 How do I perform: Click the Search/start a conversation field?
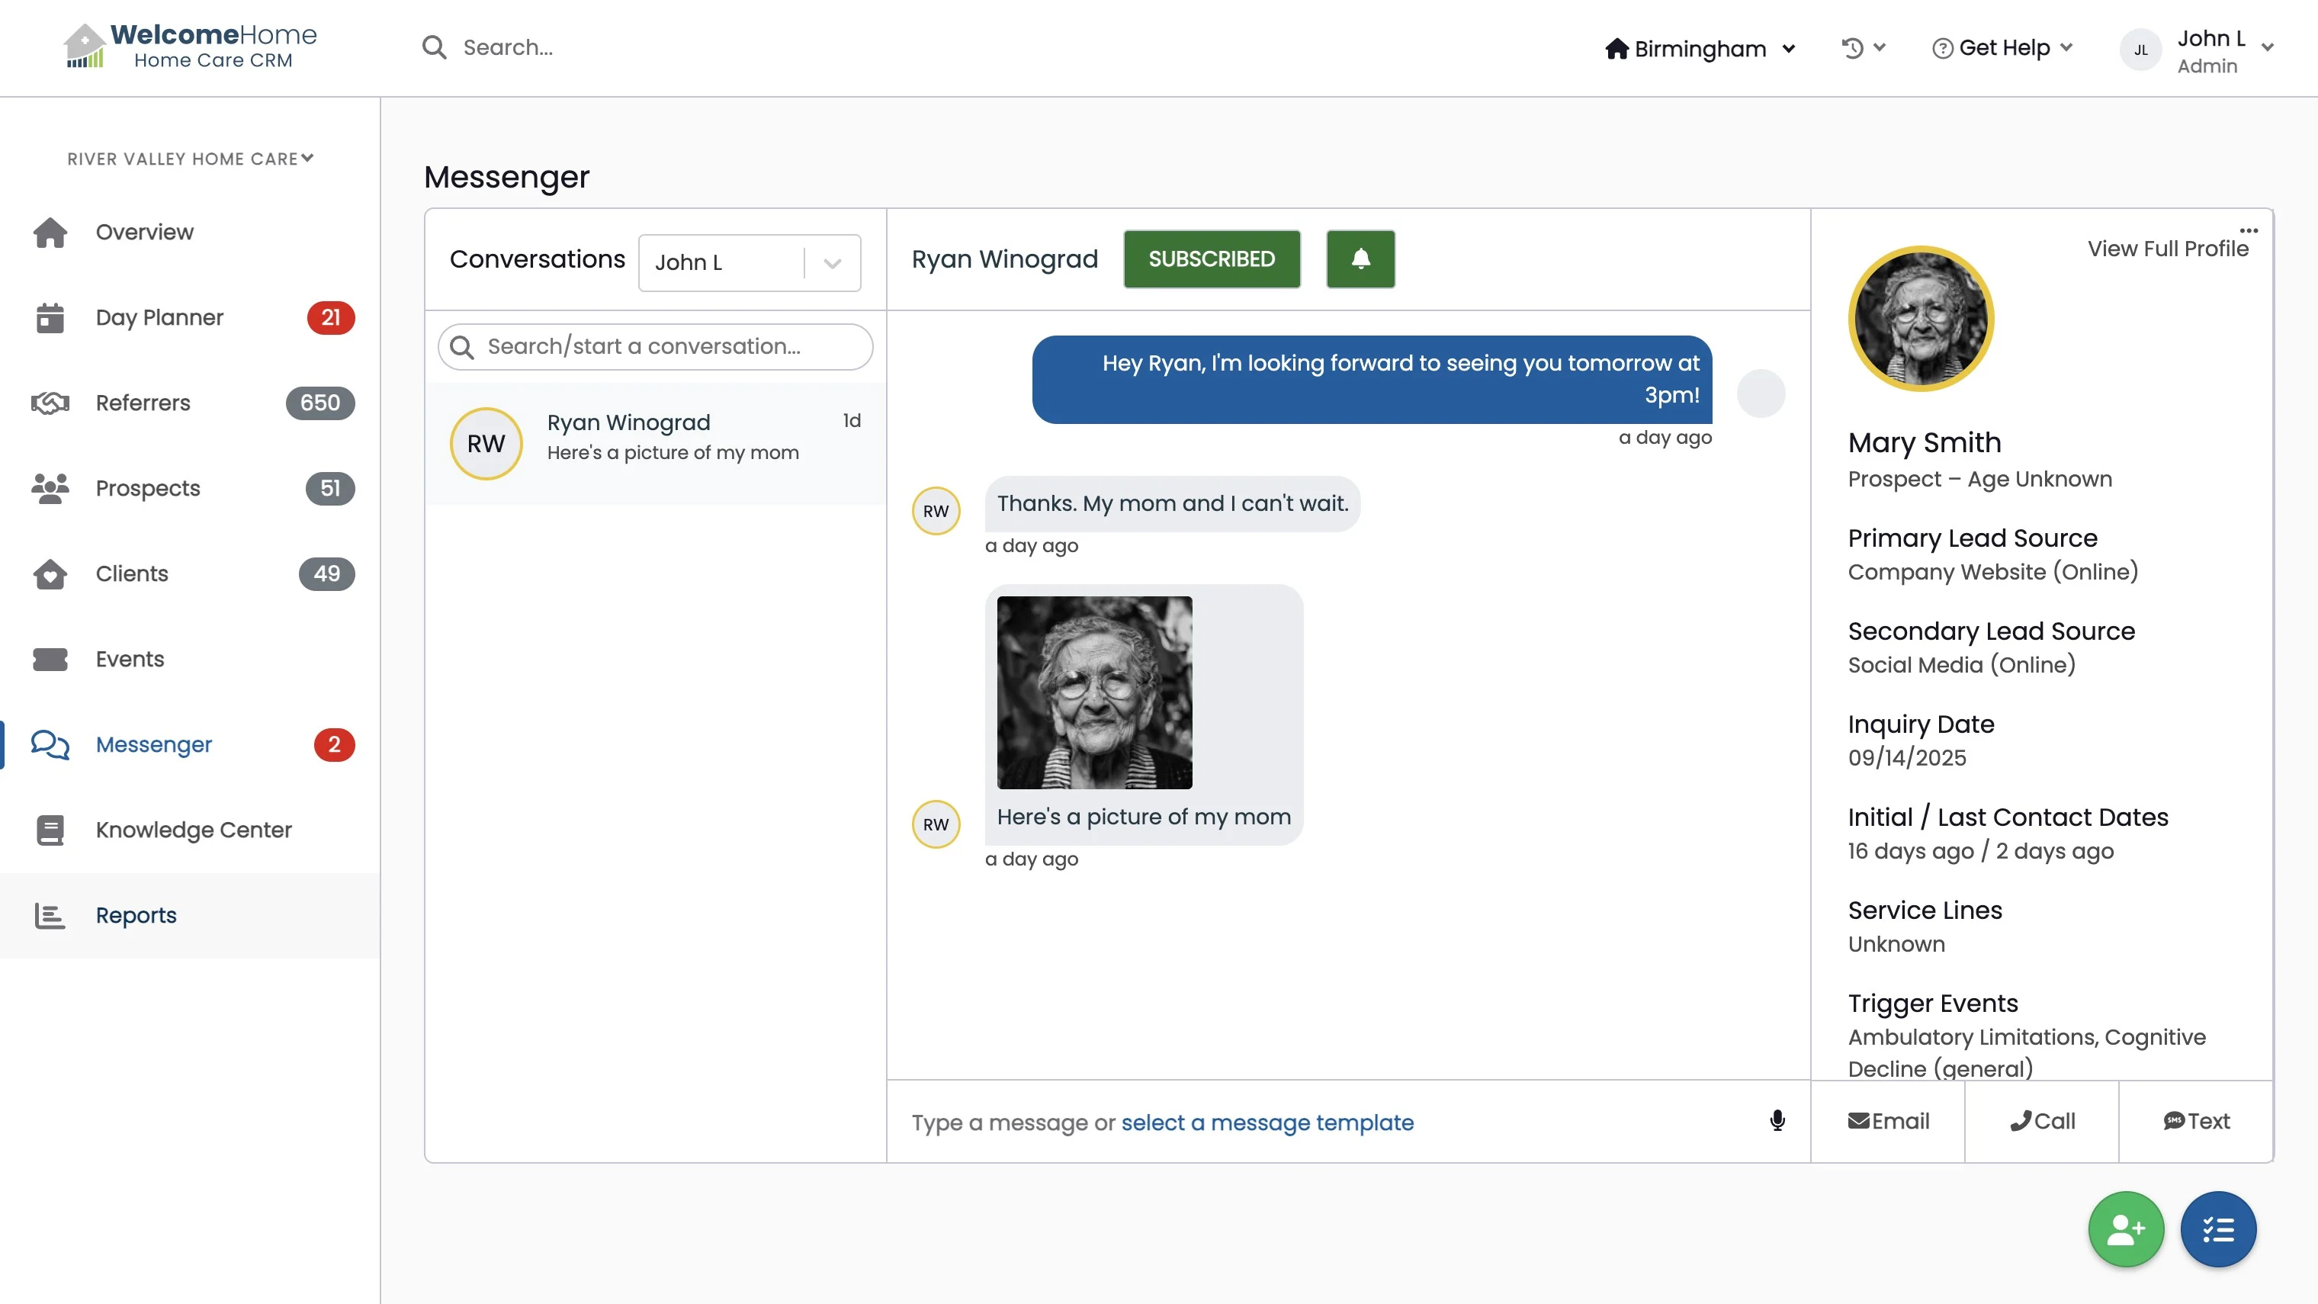[x=655, y=346]
